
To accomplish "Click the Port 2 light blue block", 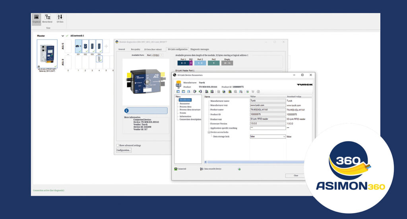I will (200, 63).
